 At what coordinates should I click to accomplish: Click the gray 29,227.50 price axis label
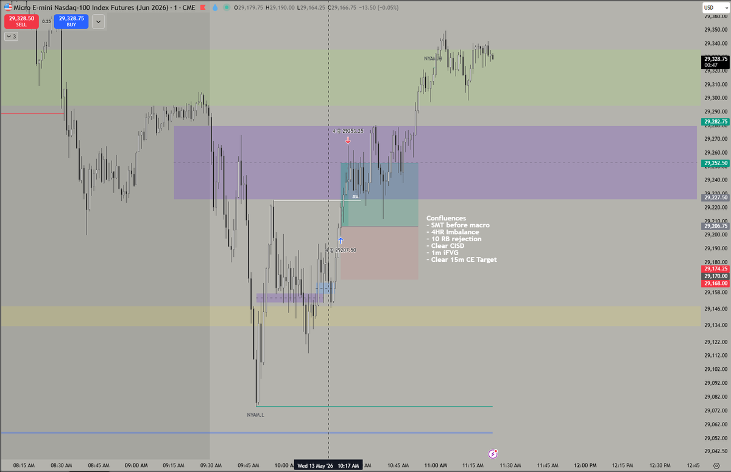pyautogui.click(x=716, y=197)
